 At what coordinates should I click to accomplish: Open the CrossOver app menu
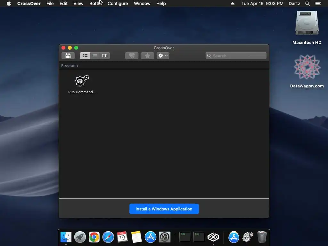click(x=29, y=4)
